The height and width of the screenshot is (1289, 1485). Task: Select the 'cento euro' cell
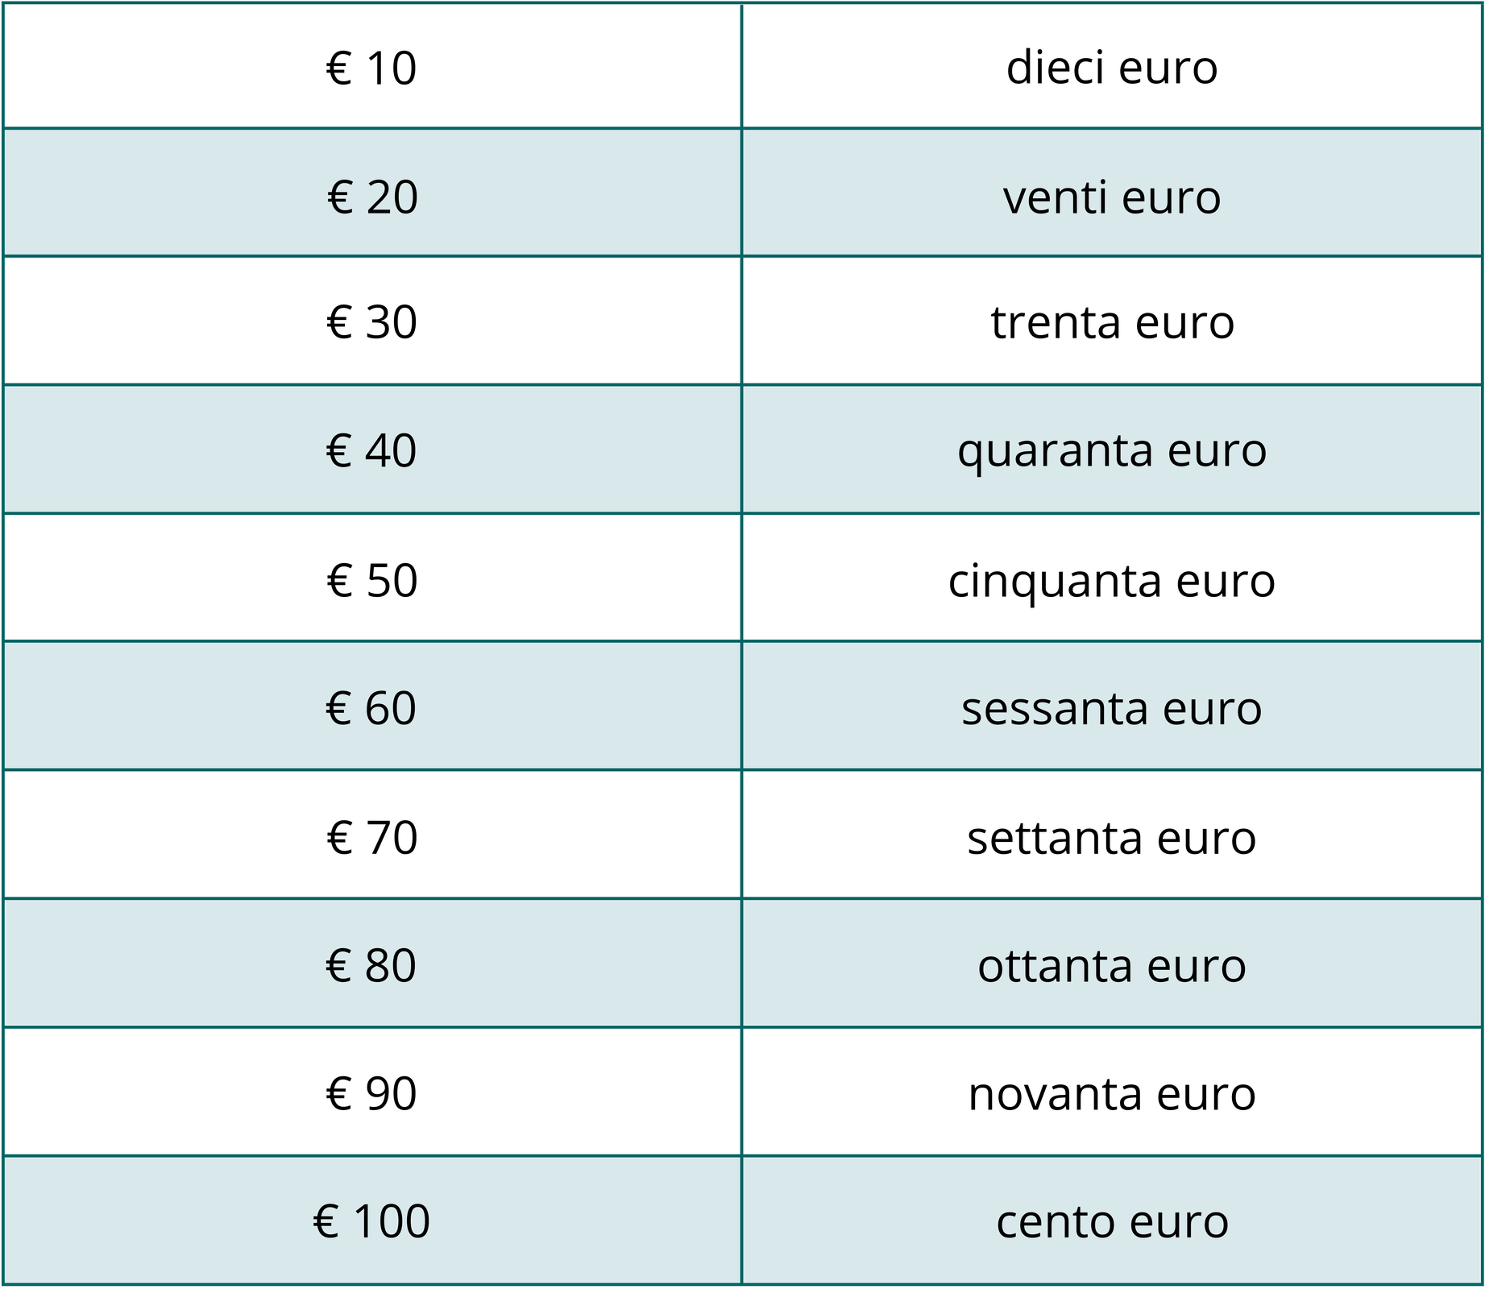pos(1111,1221)
